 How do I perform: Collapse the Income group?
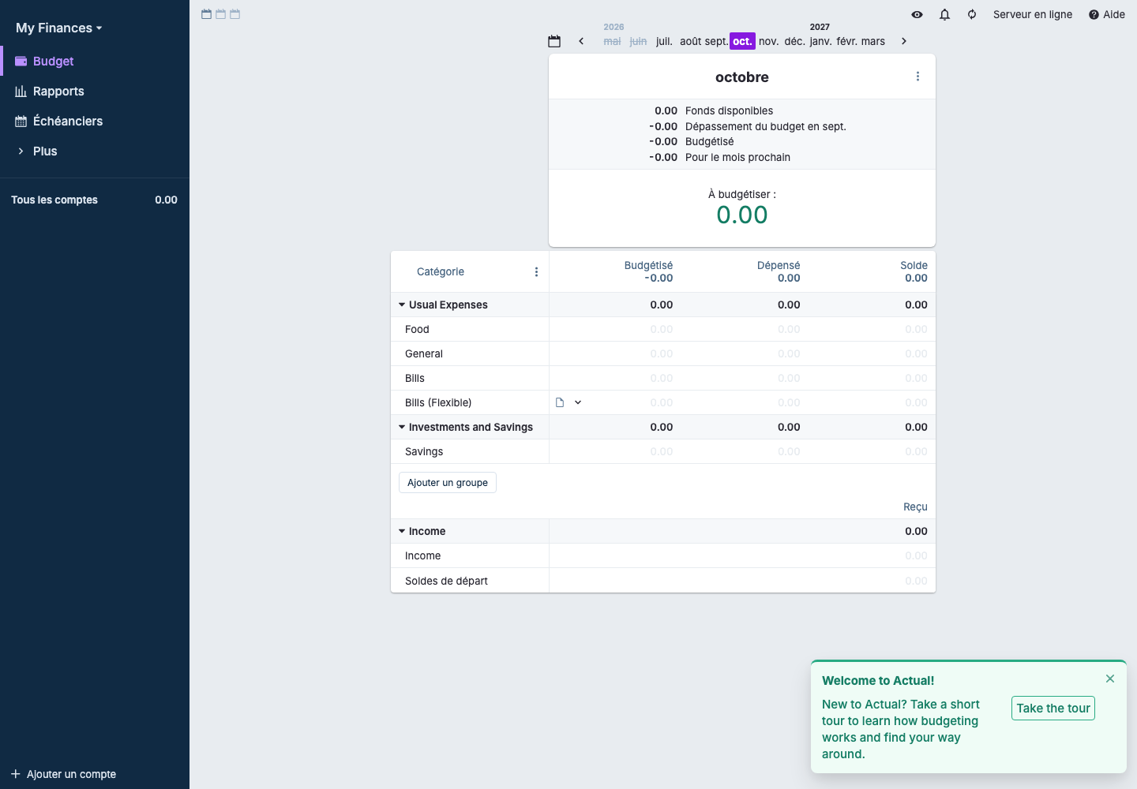402,531
